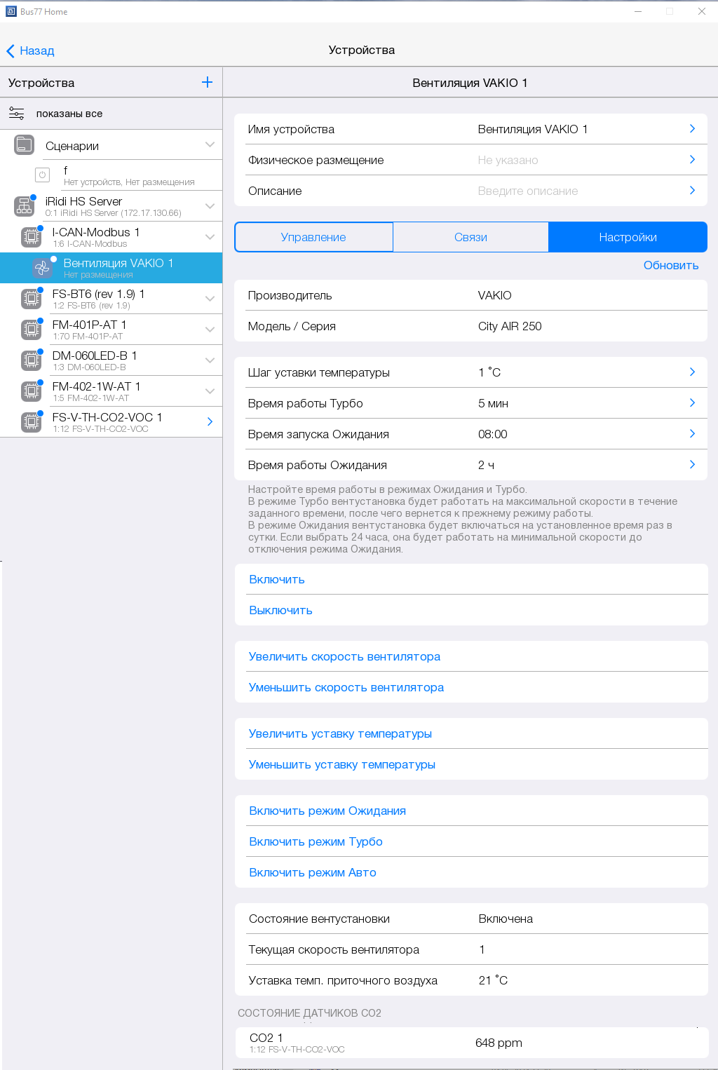The width and height of the screenshot is (718, 1070).
Task: Open Имя устройства row arrow
Action: pos(692,128)
